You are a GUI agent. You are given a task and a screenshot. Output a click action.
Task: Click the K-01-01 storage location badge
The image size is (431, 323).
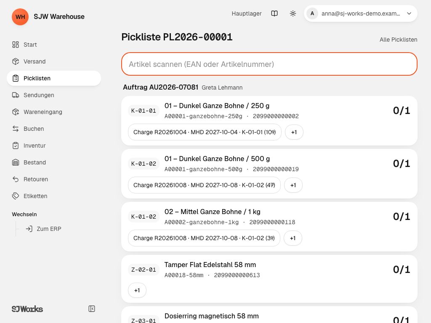coord(144,111)
